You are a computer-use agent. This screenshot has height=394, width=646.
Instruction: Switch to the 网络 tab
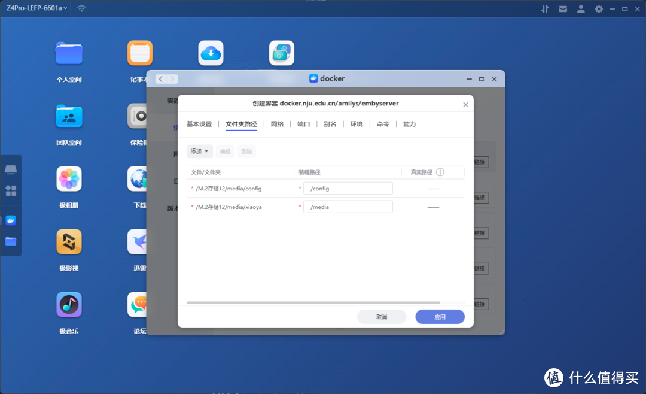277,124
